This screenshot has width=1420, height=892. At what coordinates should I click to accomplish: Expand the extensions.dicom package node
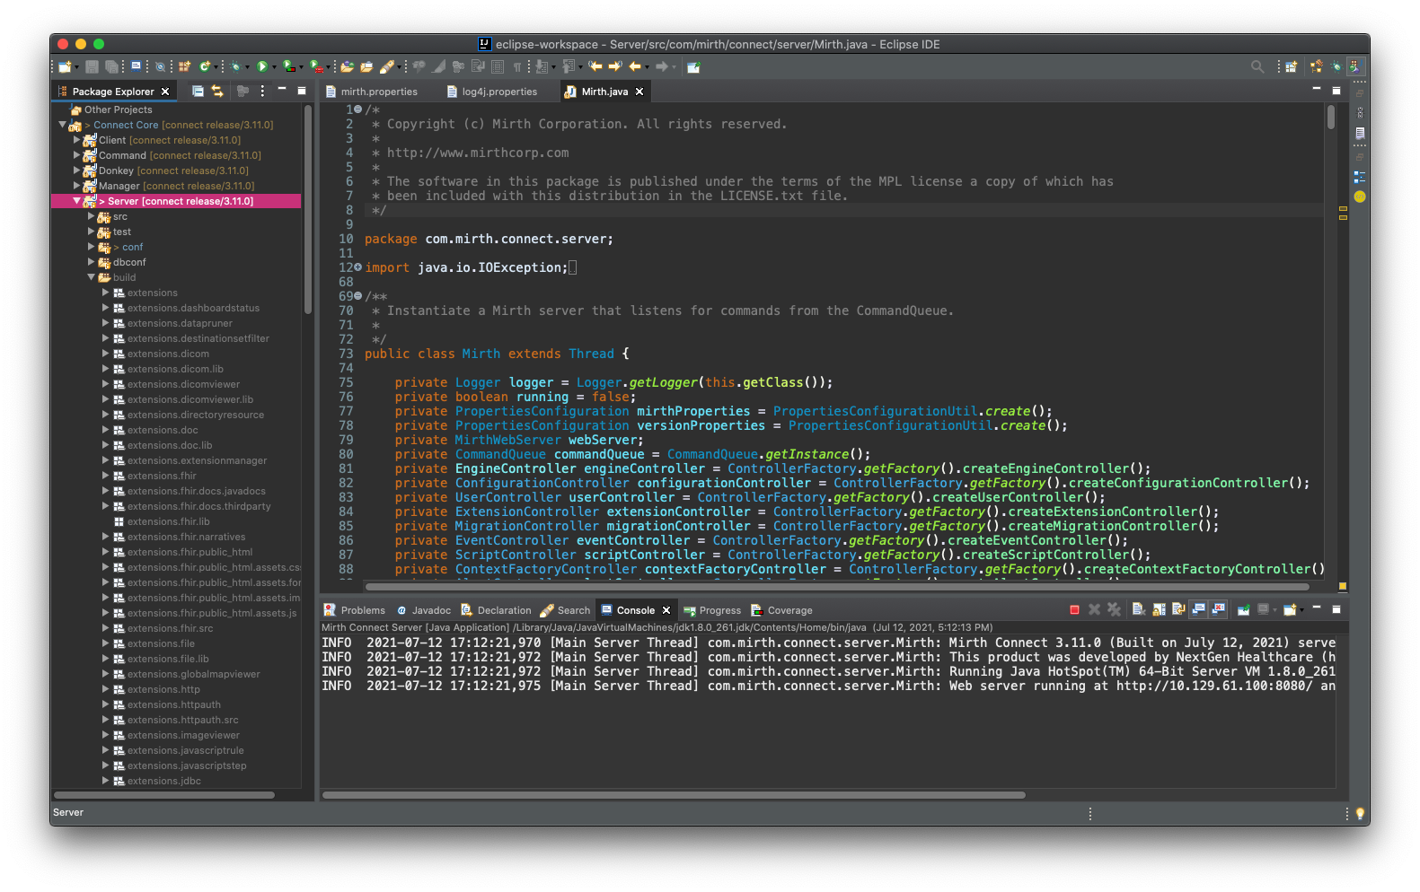click(105, 354)
